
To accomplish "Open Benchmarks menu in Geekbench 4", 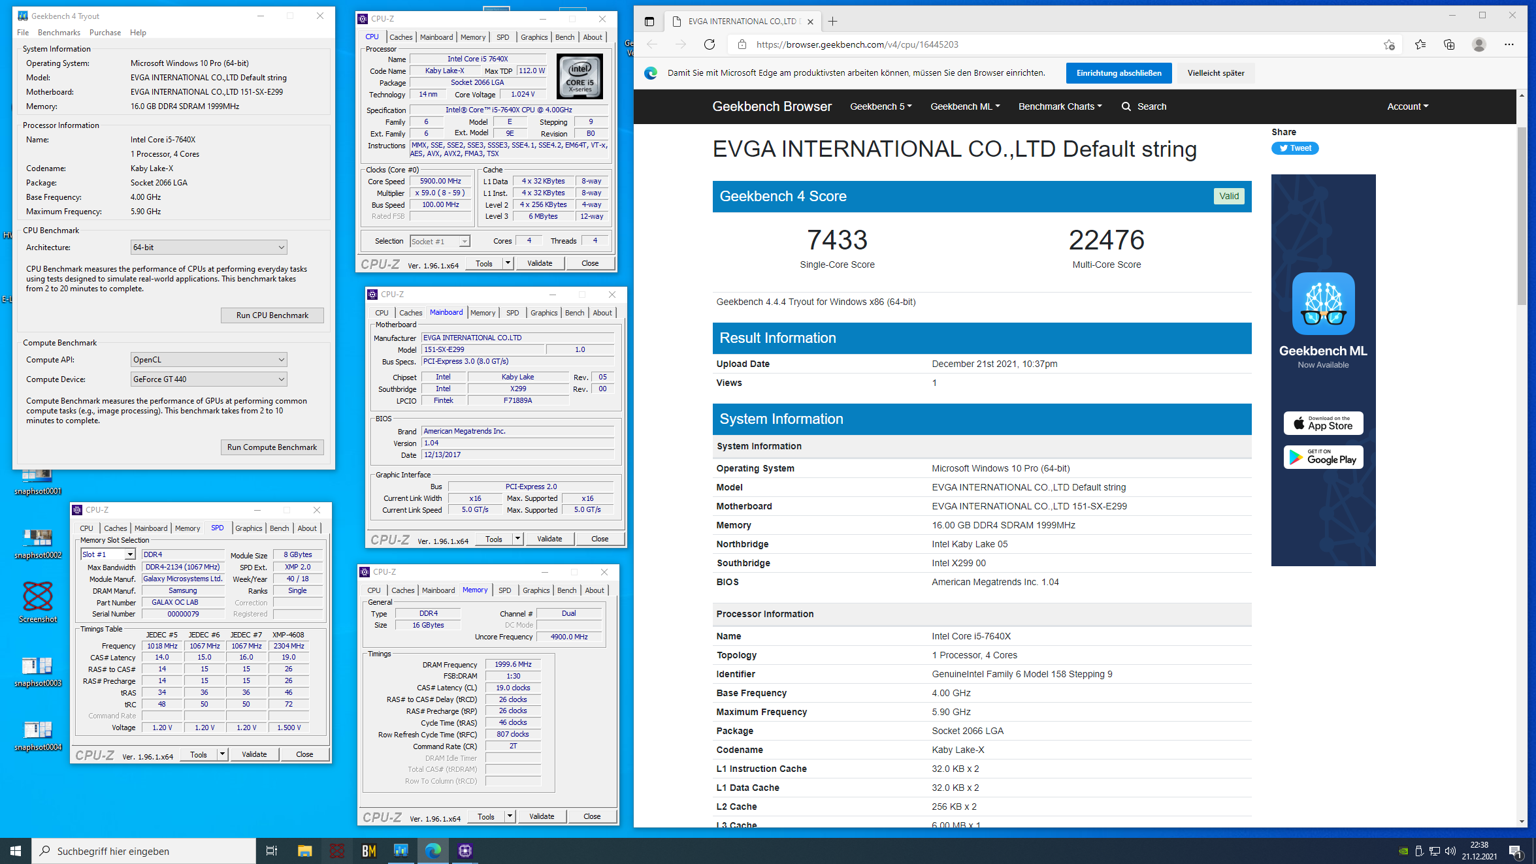I will click(59, 33).
